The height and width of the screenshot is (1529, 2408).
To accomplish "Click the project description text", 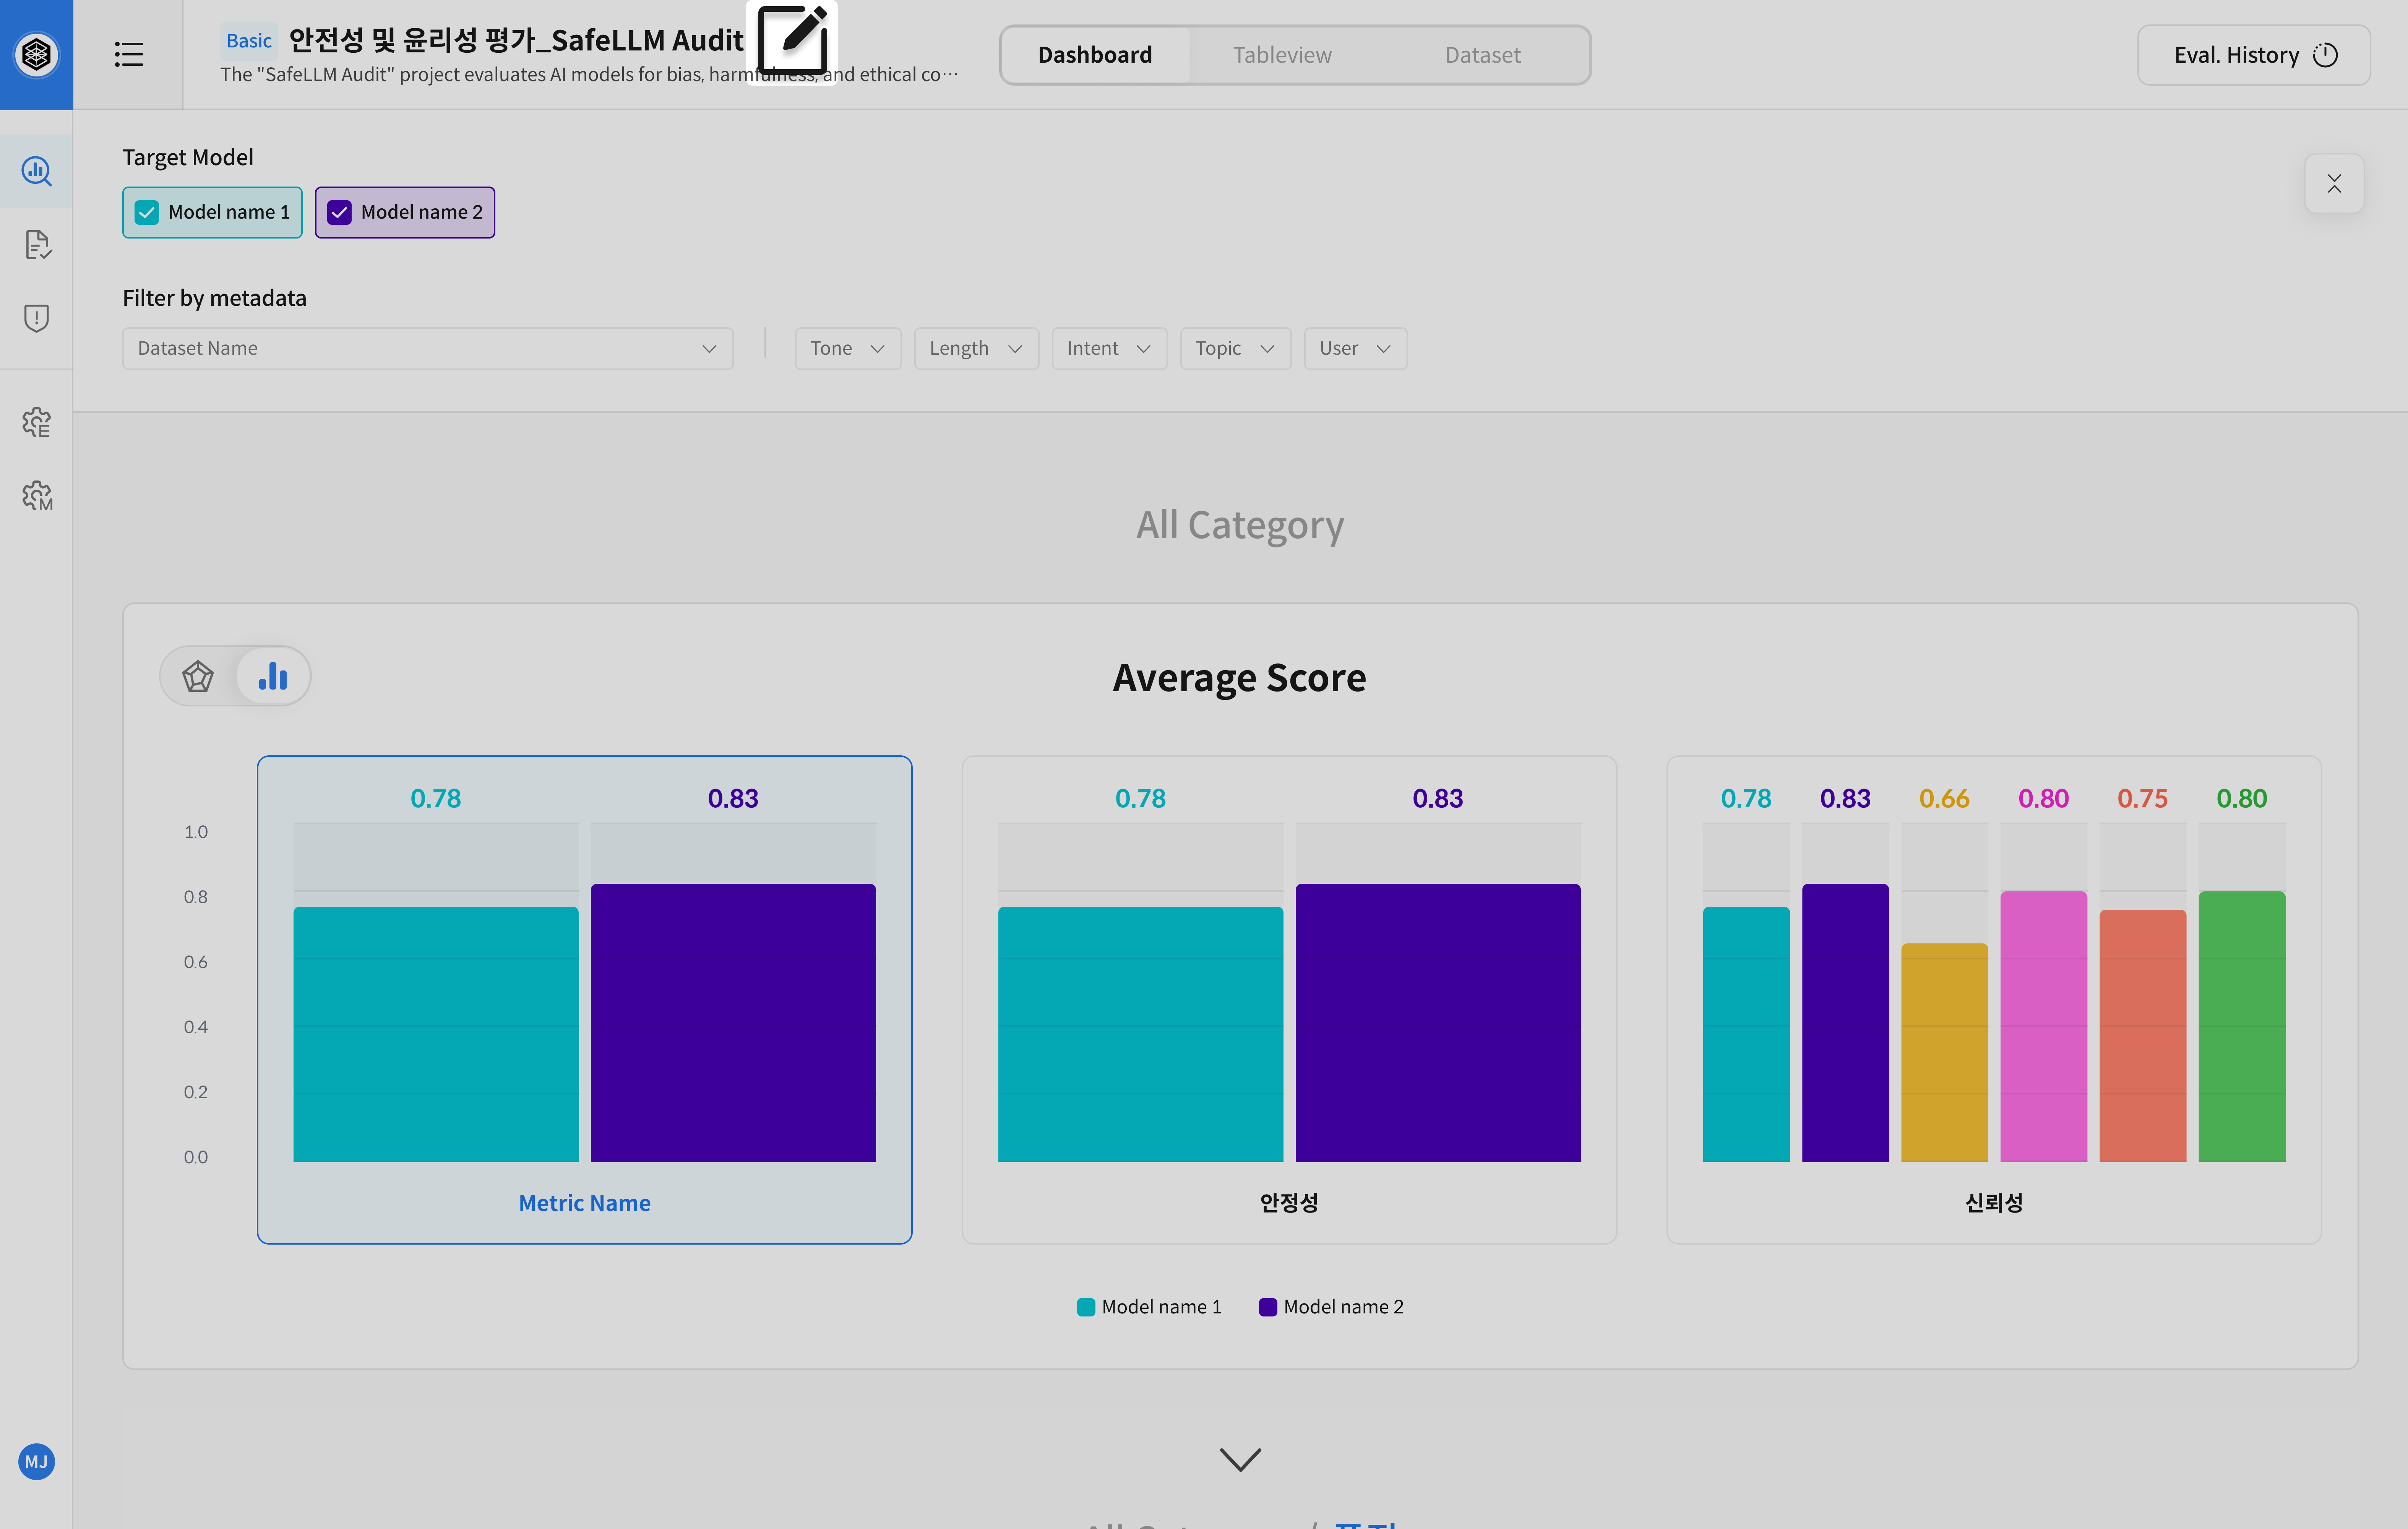I will pyautogui.click(x=589, y=75).
